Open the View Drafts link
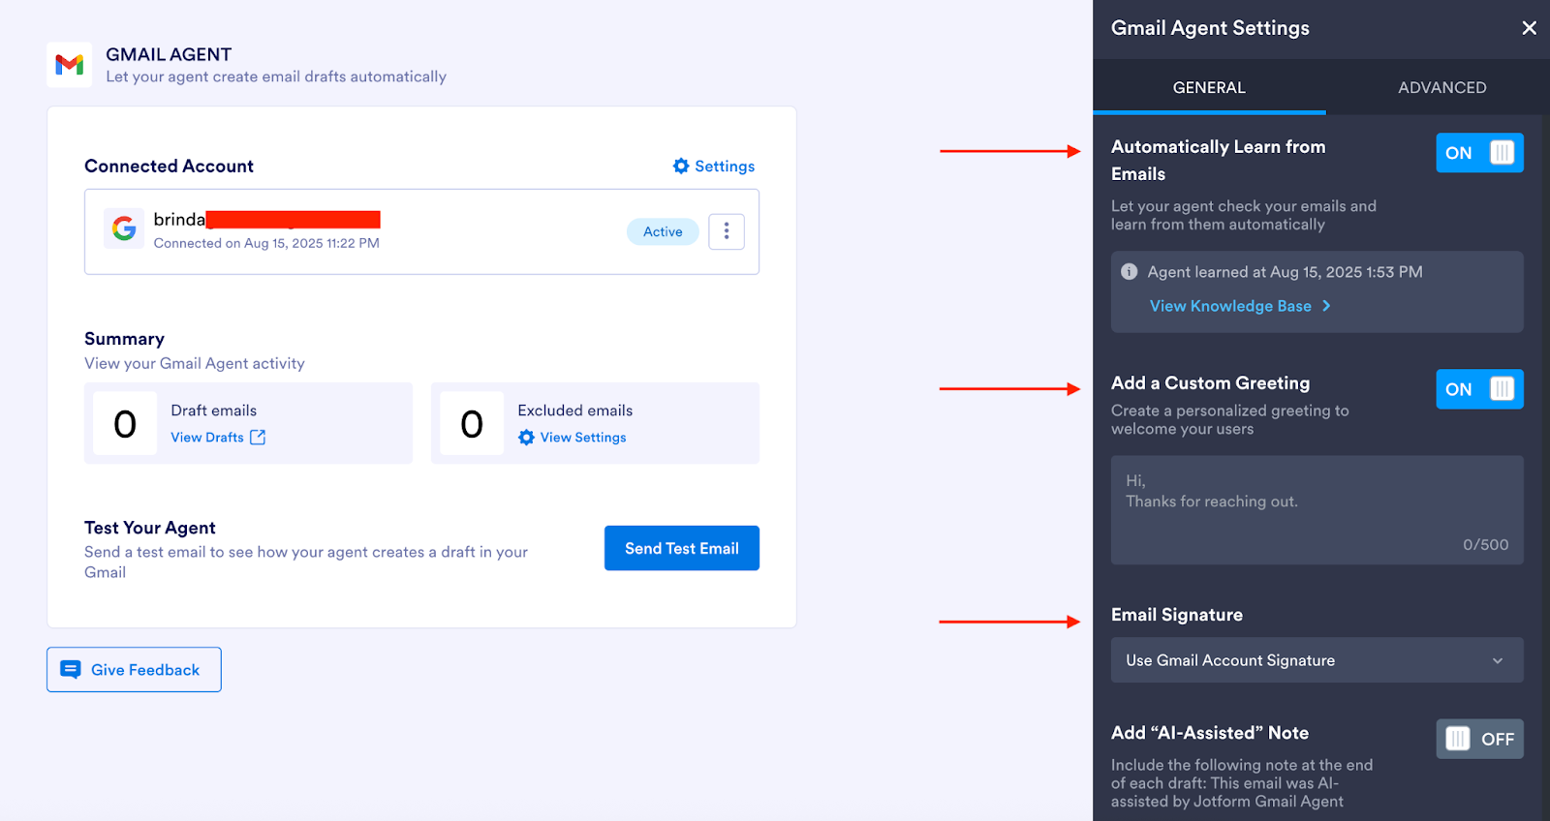 pos(207,438)
